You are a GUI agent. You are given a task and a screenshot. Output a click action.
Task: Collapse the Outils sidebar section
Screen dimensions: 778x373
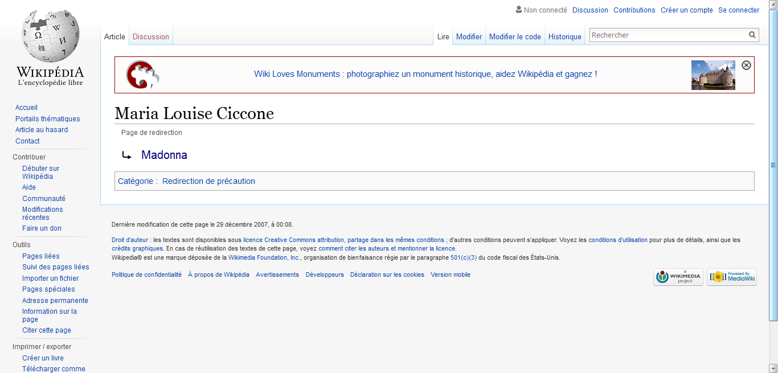[22, 245]
